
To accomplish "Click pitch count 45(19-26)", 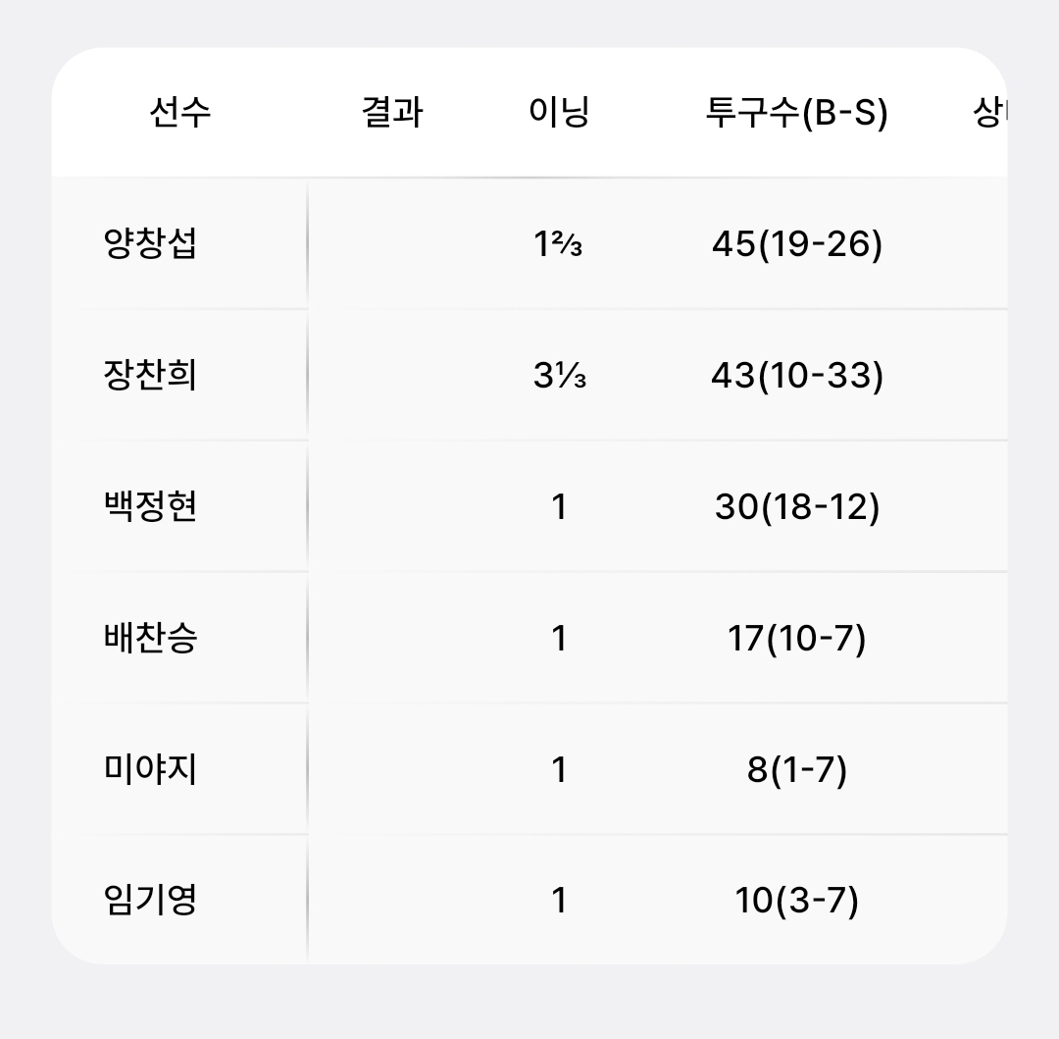I will (x=796, y=243).
